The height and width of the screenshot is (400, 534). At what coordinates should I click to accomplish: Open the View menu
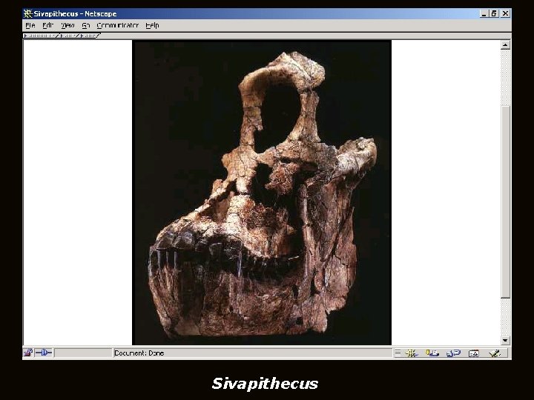[x=67, y=25]
